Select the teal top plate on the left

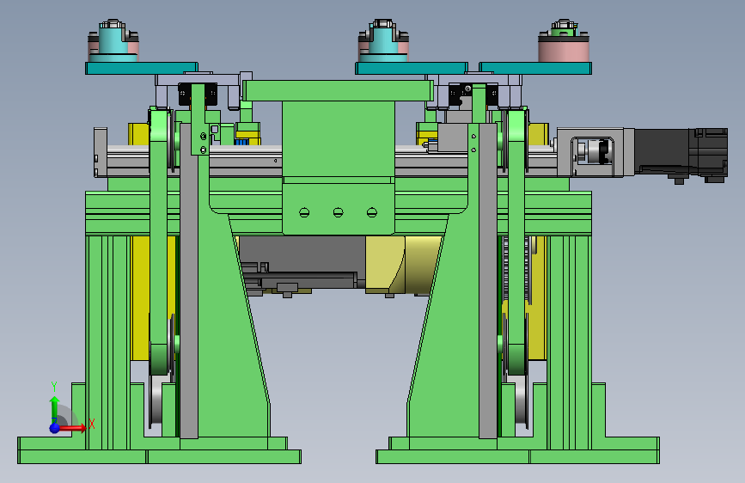142,68
